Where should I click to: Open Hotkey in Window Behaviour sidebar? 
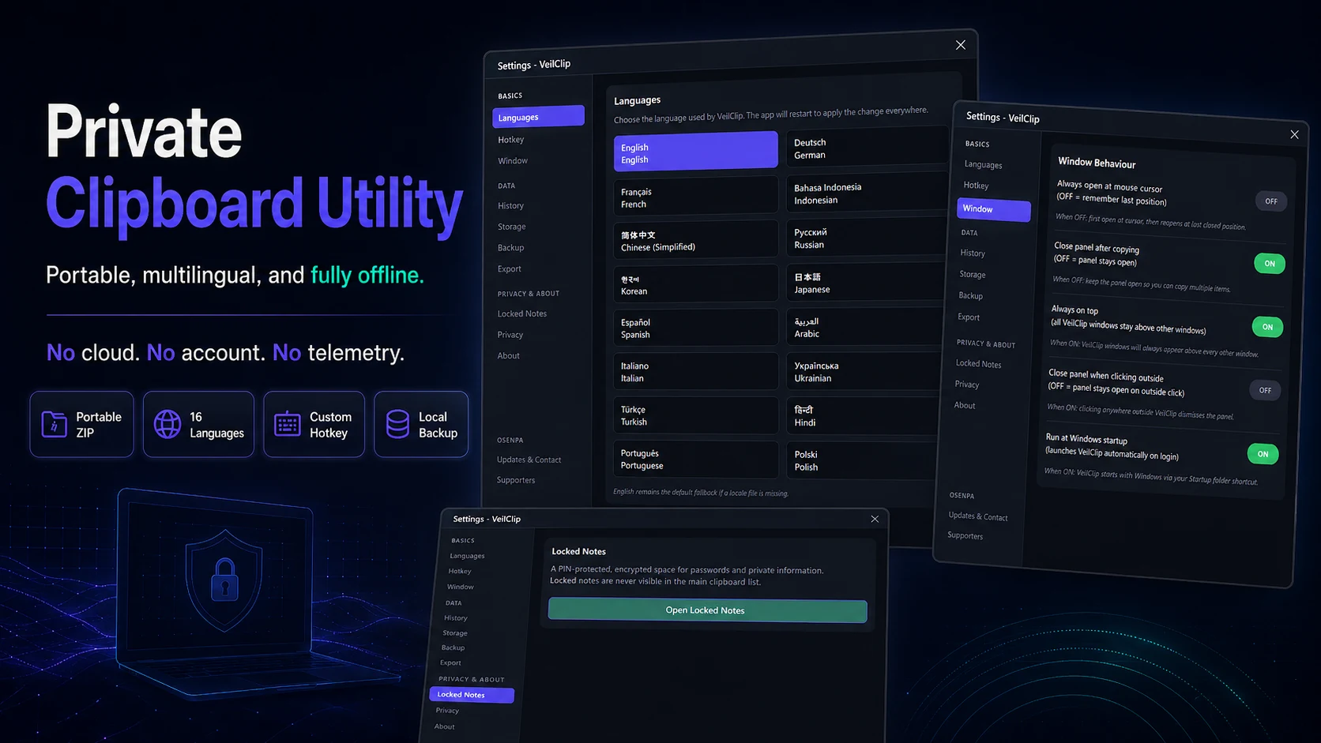pyautogui.click(x=976, y=186)
